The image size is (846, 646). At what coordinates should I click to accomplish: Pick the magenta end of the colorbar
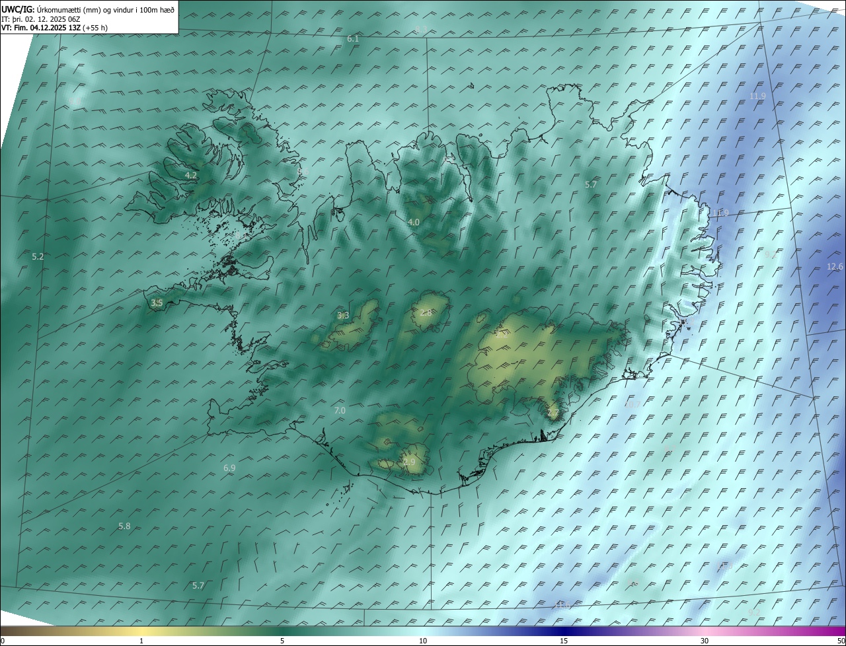point(838,631)
